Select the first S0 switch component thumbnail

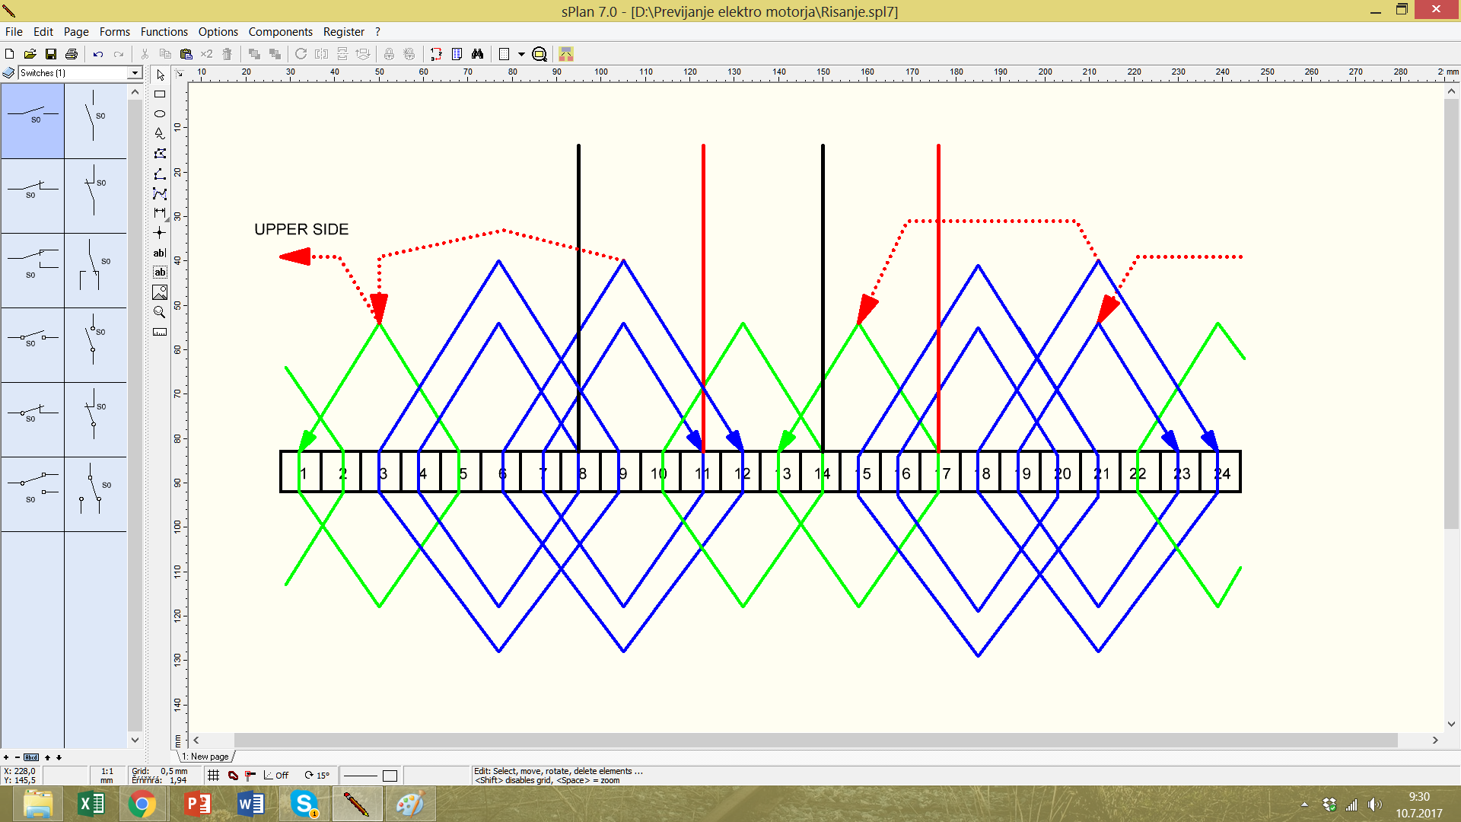coord(33,121)
